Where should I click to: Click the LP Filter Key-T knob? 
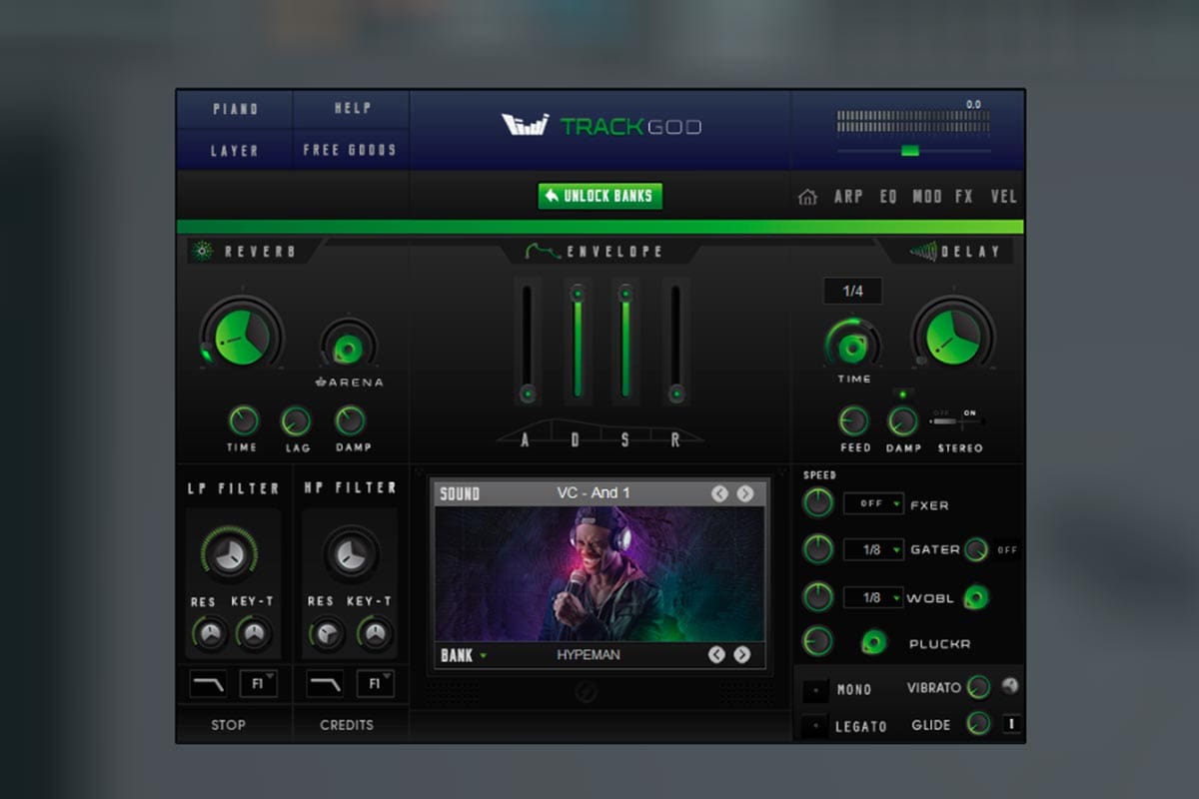(x=254, y=632)
